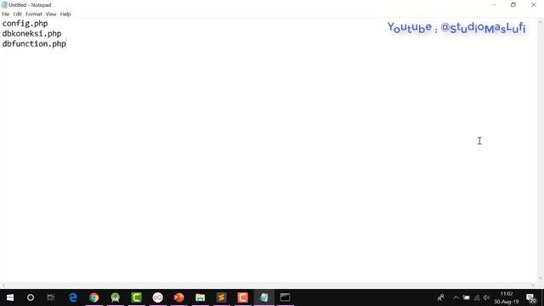Click scroll up arrow of vertical scrollbar
The width and height of the screenshot is (544, 306).
(541, 22)
